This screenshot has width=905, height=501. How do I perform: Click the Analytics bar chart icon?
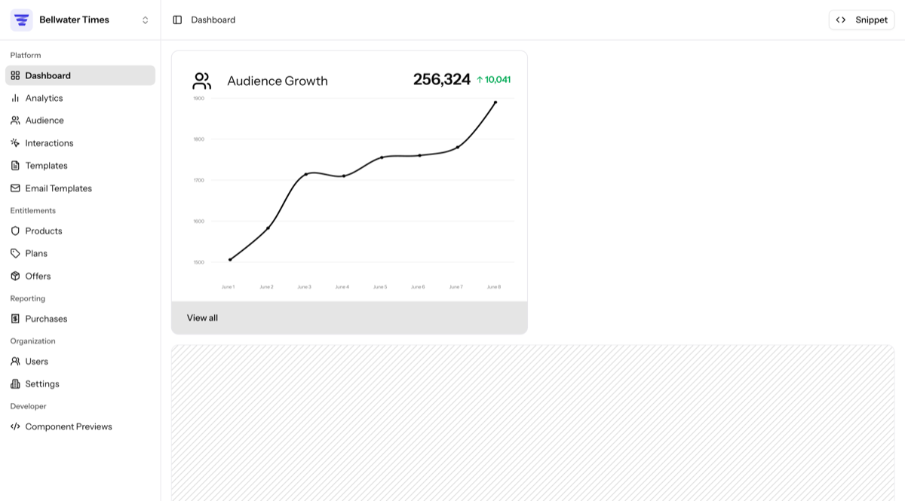pos(15,98)
